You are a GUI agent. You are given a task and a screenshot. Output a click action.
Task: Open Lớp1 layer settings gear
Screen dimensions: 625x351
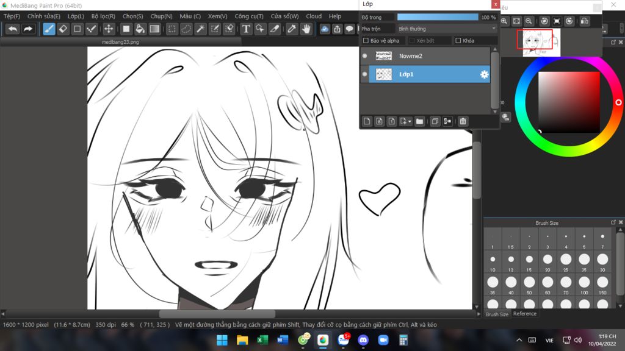[484, 74]
